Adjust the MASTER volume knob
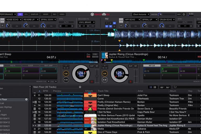The height and width of the screenshot is (134, 201). 160,14
